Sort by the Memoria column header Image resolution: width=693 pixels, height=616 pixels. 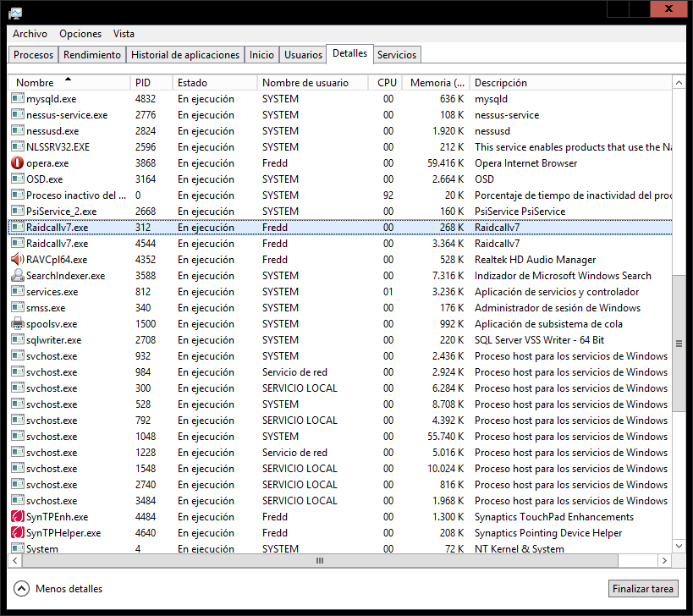(x=435, y=83)
